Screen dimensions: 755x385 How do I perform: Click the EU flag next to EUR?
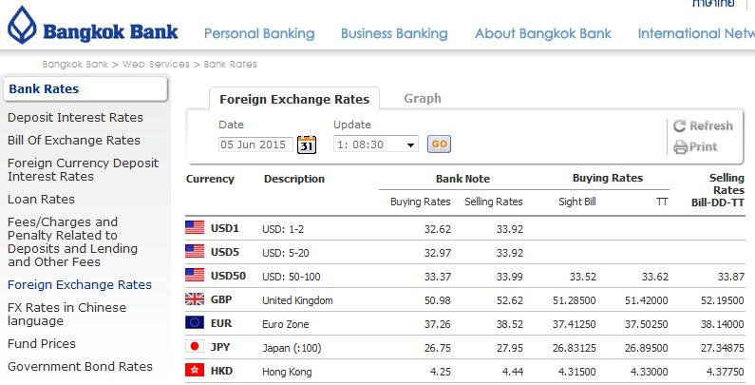[195, 322]
